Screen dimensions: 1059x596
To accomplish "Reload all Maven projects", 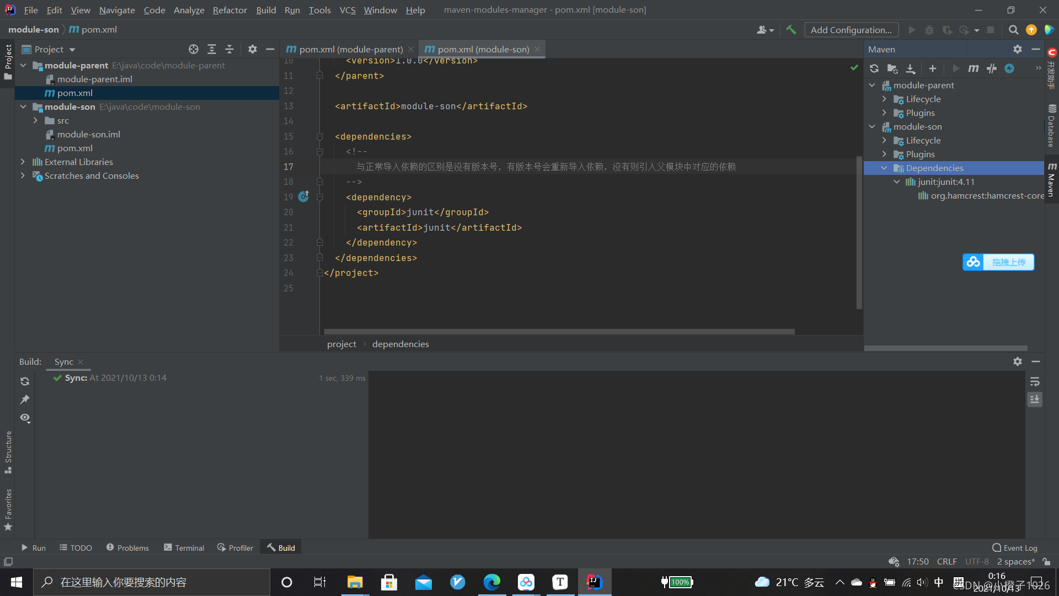I will (874, 68).
